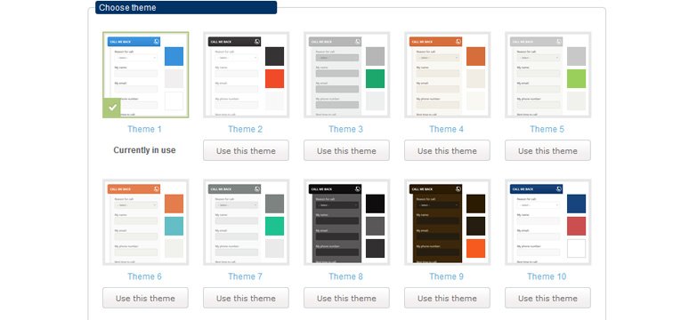The height and width of the screenshot is (320, 689).
Task: Click the Choose theme section header
Action: coord(186,7)
